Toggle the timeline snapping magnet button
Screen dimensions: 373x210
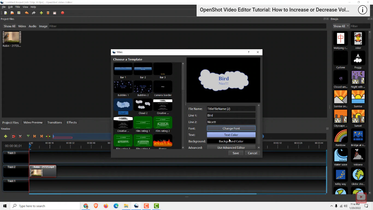click(x=13, y=136)
